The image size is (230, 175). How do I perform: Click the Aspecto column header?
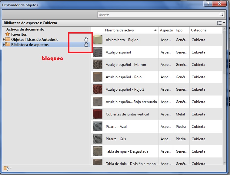coord(166,30)
